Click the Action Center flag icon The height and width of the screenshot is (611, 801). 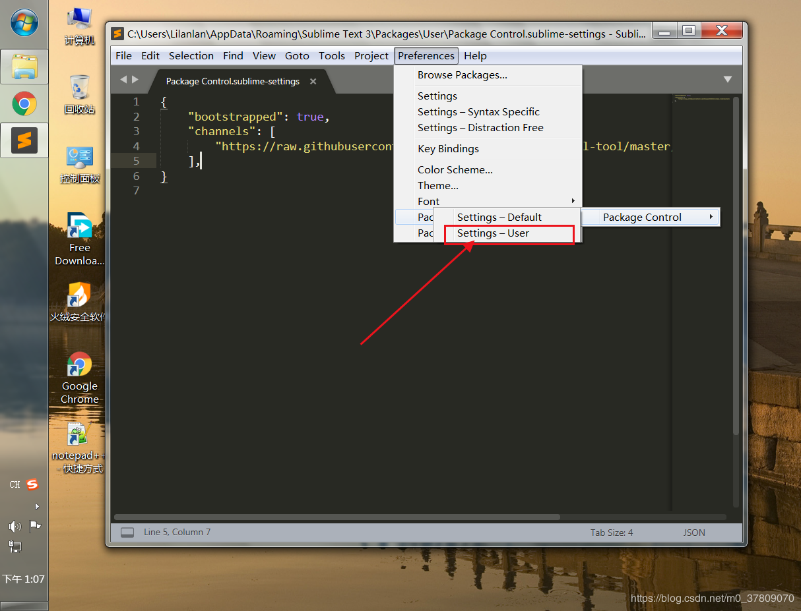35,526
